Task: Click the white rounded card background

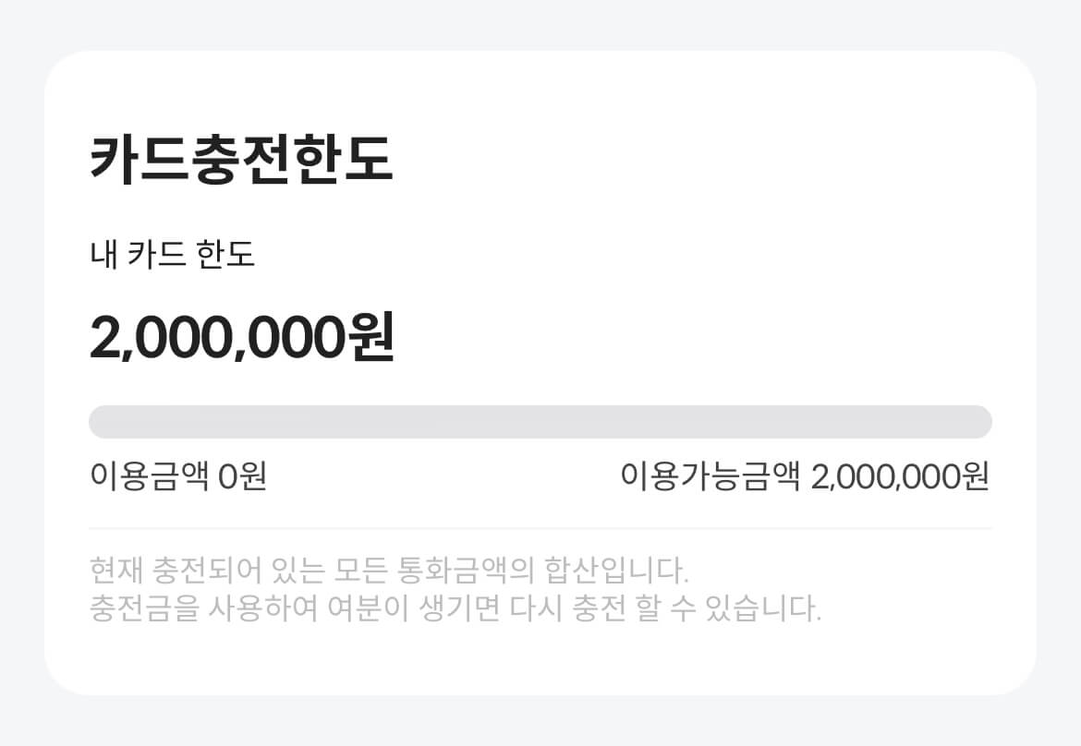Action: [x=540, y=665]
